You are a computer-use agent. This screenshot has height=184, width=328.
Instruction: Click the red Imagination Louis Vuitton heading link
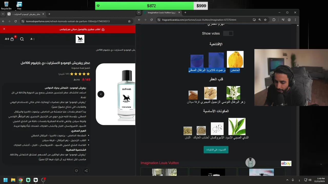click(160, 163)
